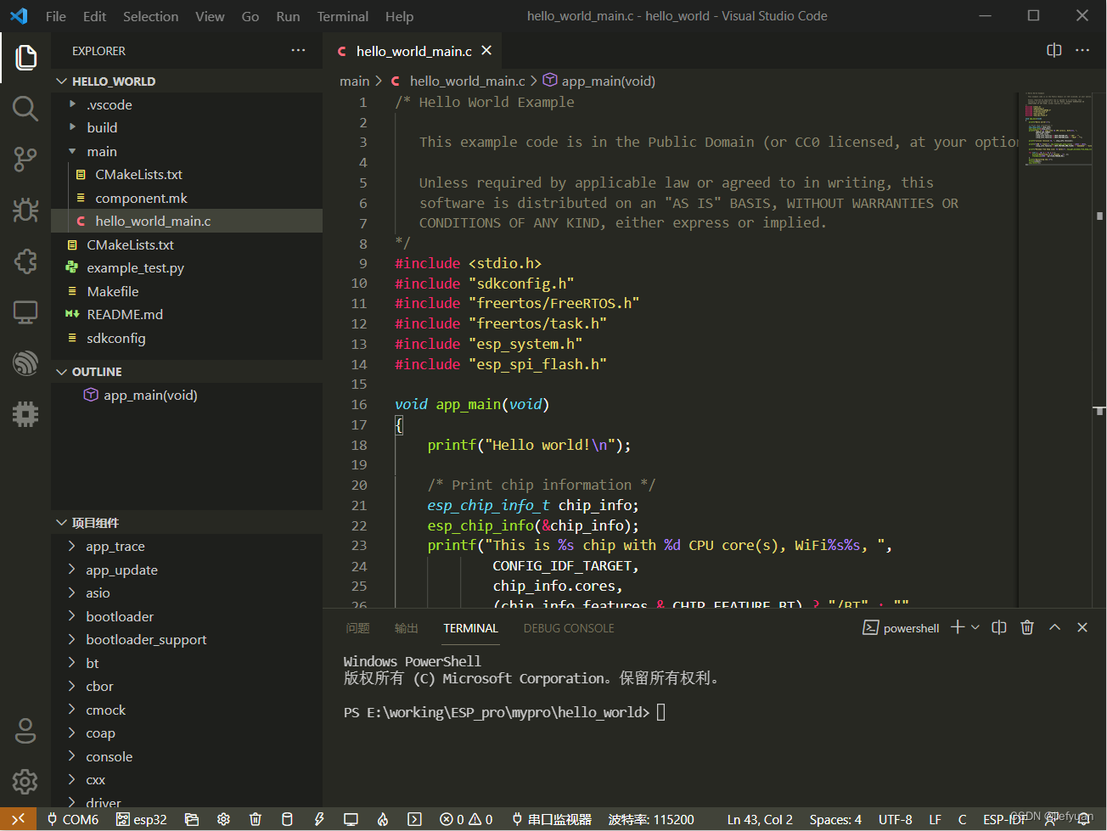Kill the terminal with the trash icon
This screenshot has height=831, width=1107.
pyautogui.click(x=1027, y=627)
